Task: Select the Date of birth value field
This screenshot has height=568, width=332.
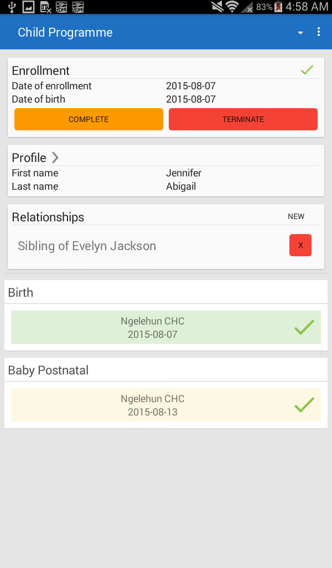Action: (x=191, y=99)
